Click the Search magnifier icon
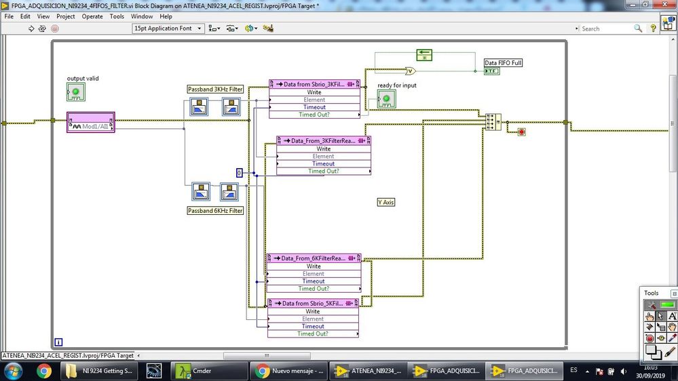Image resolution: width=678 pixels, height=381 pixels. point(638,28)
